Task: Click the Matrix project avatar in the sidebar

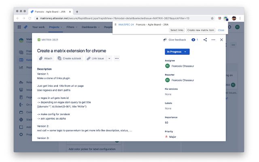Action: point(21,40)
